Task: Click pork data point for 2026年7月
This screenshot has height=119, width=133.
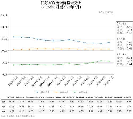Action: [x=109, y=43]
